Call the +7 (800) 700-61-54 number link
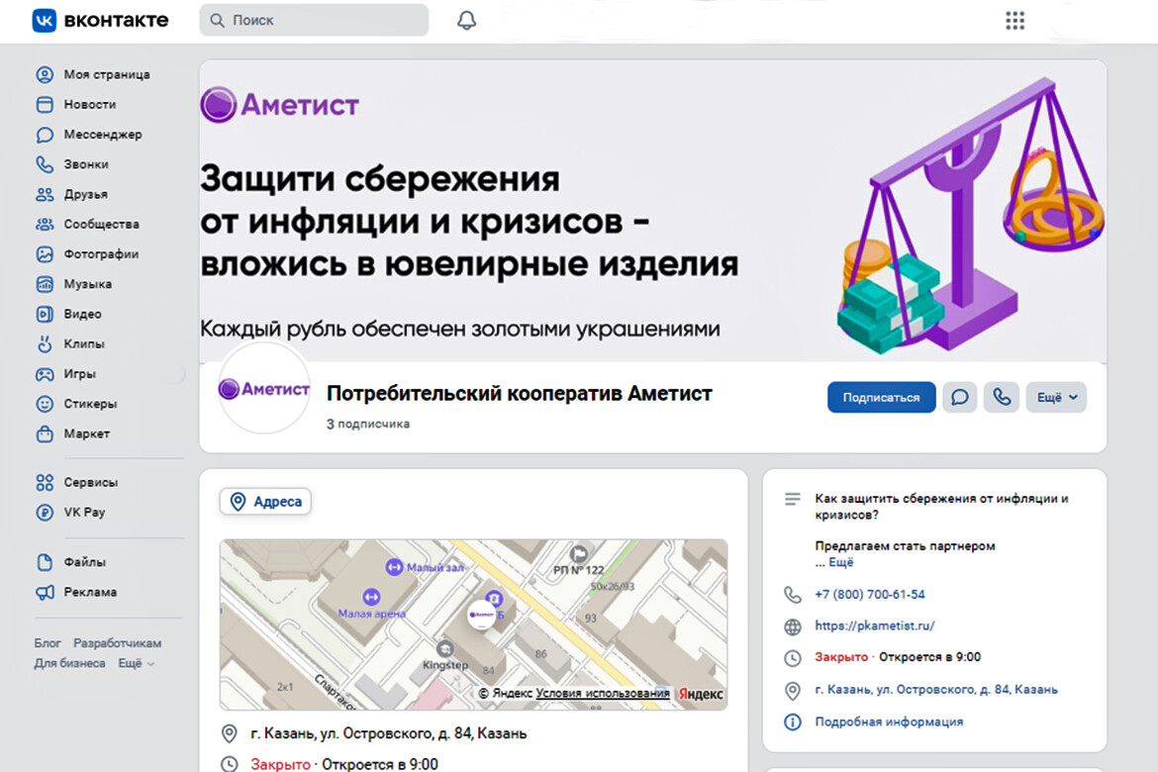The image size is (1158, 772). tap(869, 595)
